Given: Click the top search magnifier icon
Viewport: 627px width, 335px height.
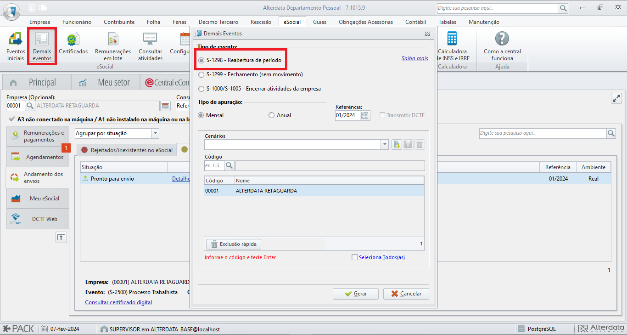Looking at the screenshot, I should 563,8.
